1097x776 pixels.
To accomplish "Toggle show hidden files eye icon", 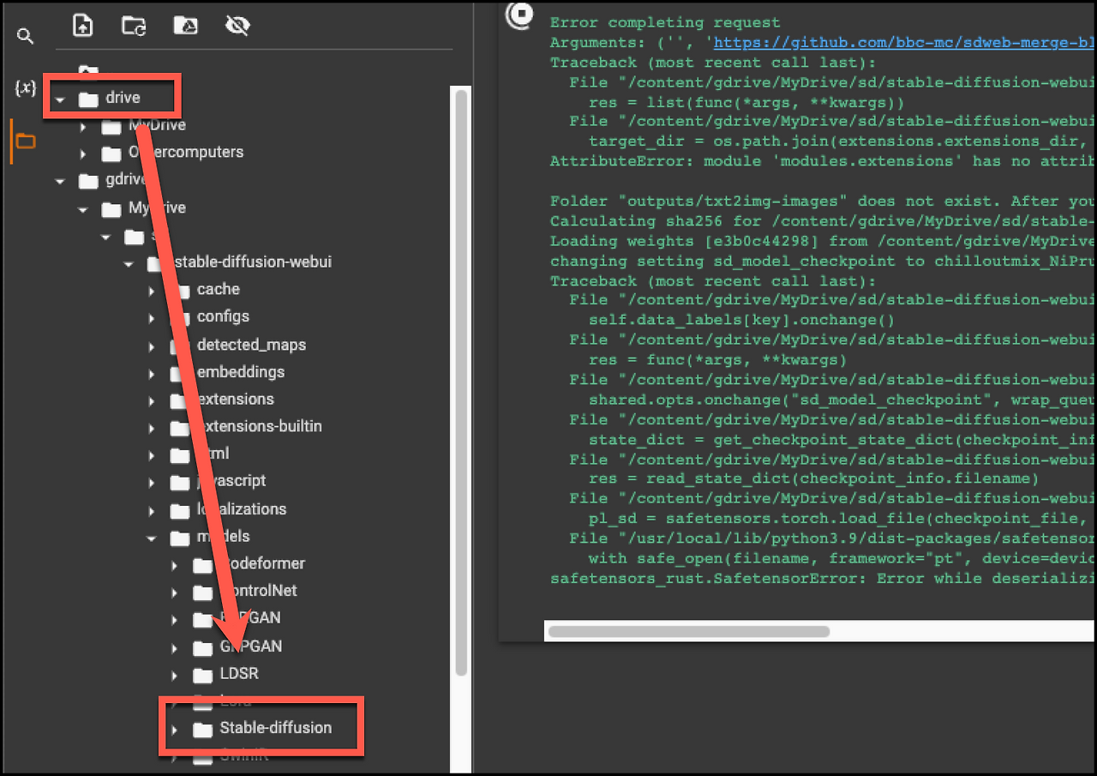I will point(237,26).
